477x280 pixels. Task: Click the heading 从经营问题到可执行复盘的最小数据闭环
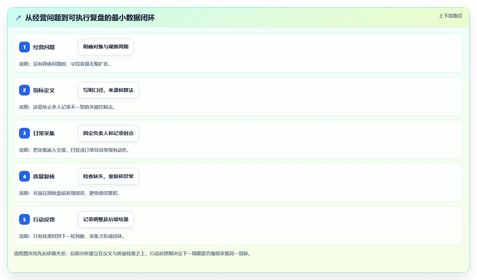(90, 18)
